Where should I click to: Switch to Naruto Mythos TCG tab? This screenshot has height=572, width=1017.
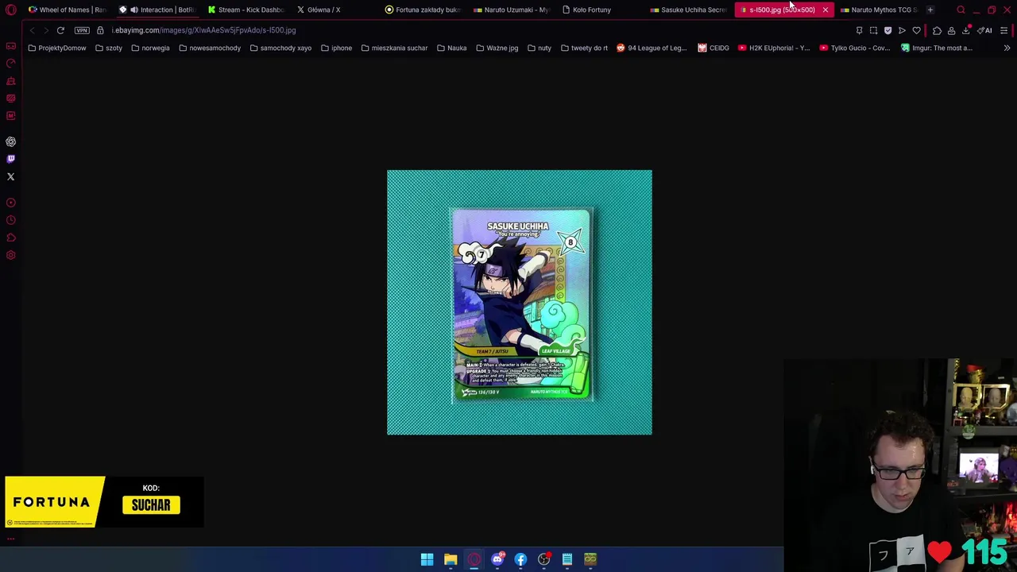point(879,10)
